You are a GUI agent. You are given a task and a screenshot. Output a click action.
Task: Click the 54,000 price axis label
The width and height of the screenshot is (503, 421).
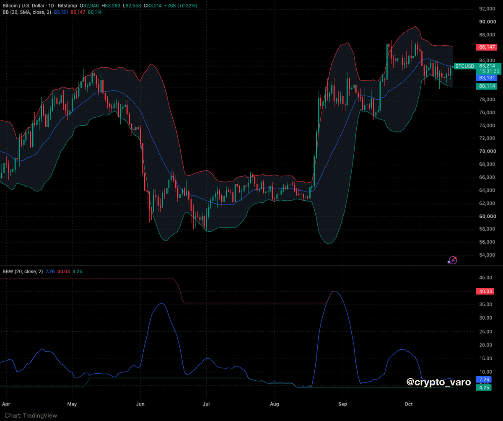click(x=487, y=255)
